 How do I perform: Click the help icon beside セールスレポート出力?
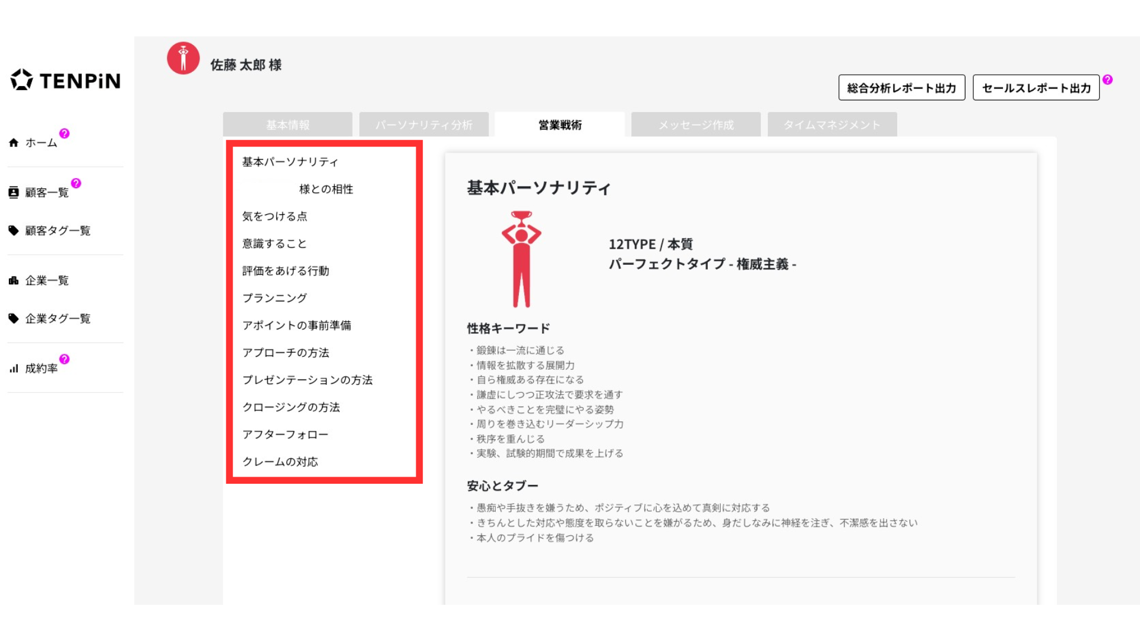point(1107,80)
